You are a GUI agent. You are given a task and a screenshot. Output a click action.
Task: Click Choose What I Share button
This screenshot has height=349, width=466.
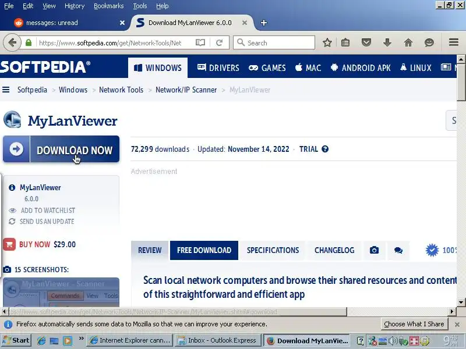click(x=414, y=324)
